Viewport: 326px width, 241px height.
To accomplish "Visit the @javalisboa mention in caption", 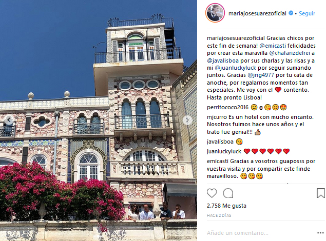I will click(223, 61).
